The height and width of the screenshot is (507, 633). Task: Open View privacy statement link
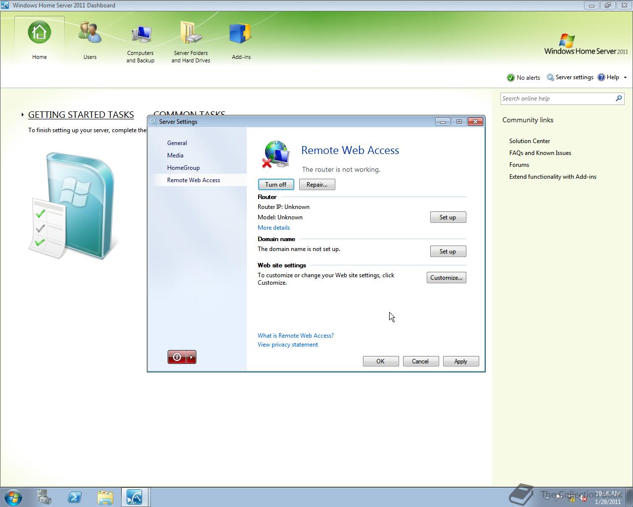click(x=288, y=345)
